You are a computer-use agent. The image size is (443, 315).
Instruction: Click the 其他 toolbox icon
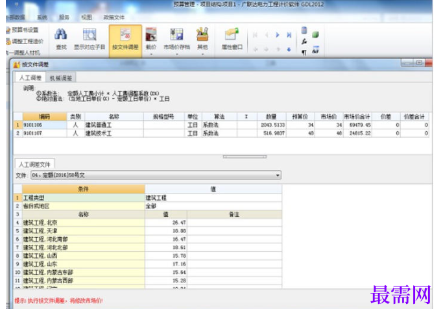click(x=202, y=34)
